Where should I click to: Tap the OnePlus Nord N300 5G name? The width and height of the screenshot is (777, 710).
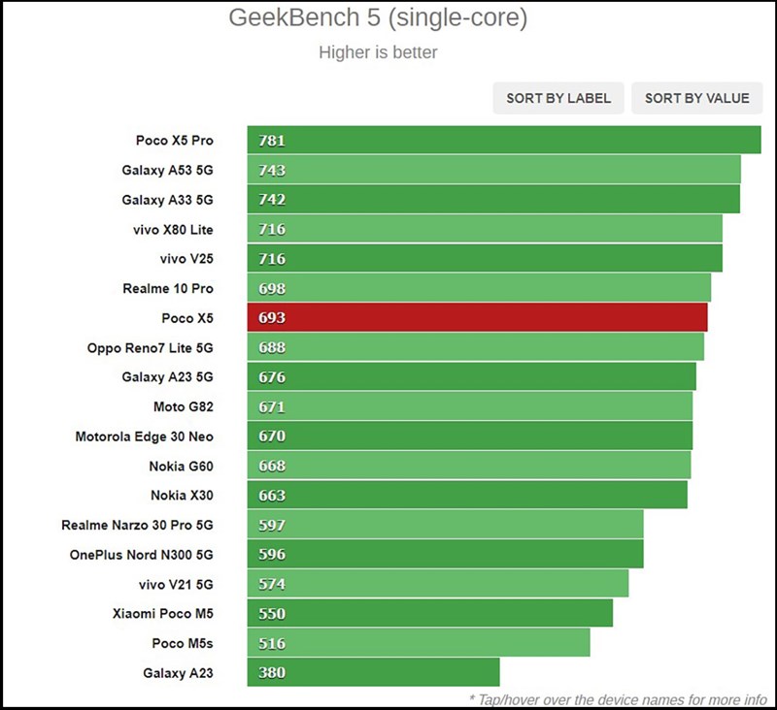141,555
